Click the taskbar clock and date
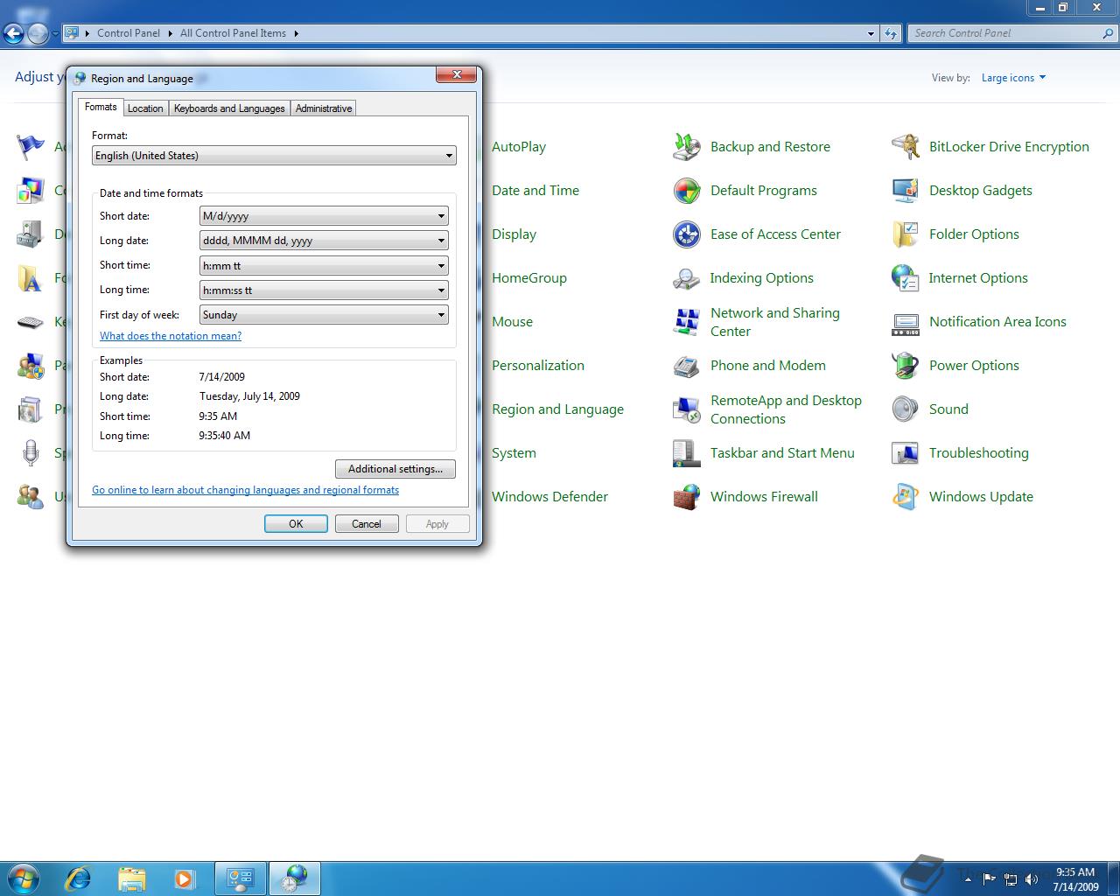 tap(1075, 879)
